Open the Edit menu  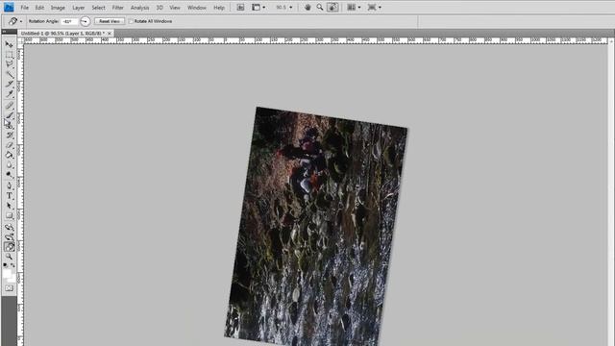click(39, 8)
